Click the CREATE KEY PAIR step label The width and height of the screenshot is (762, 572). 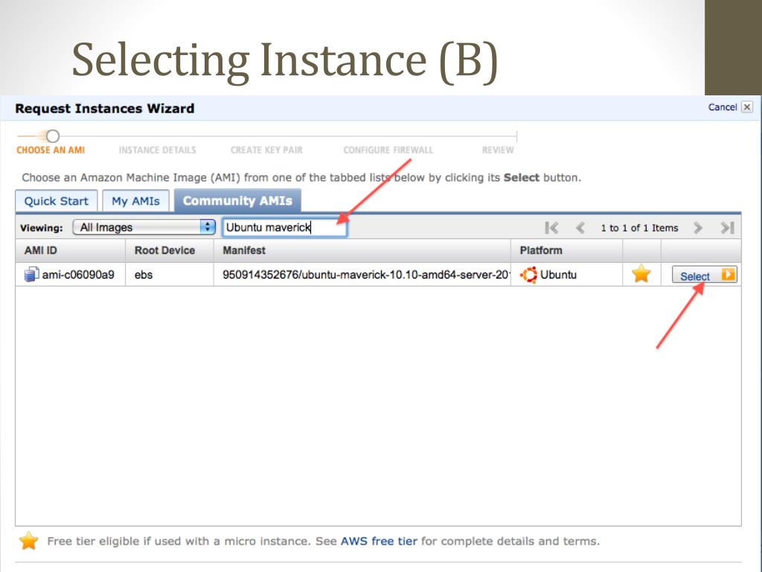coord(266,150)
